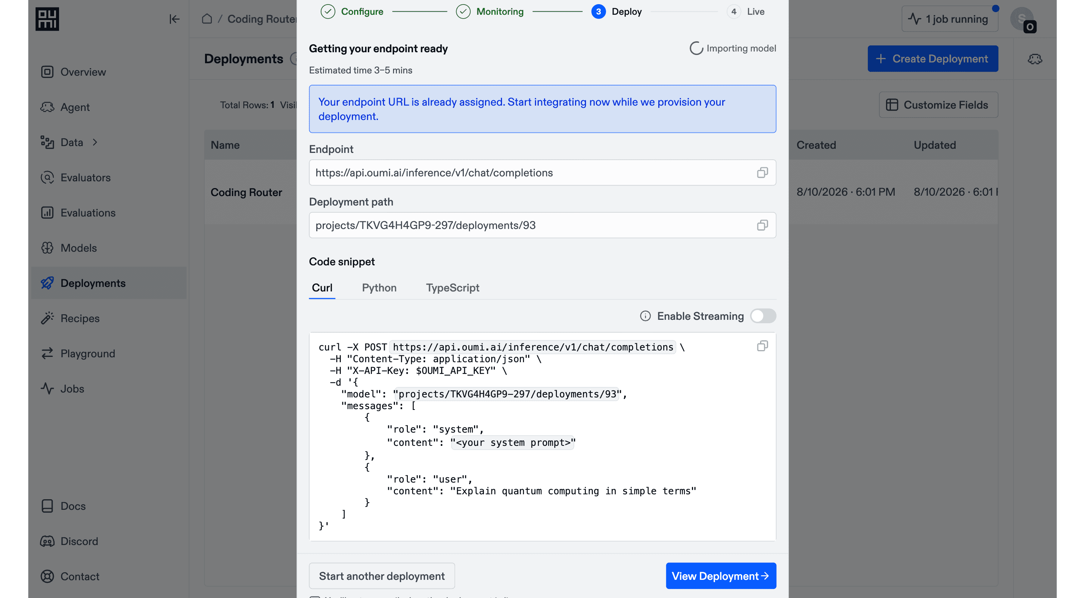This screenshot has height=598, width=1085.
Task: Click the Enable Streaming info icon
Action: tap(645, 316)
